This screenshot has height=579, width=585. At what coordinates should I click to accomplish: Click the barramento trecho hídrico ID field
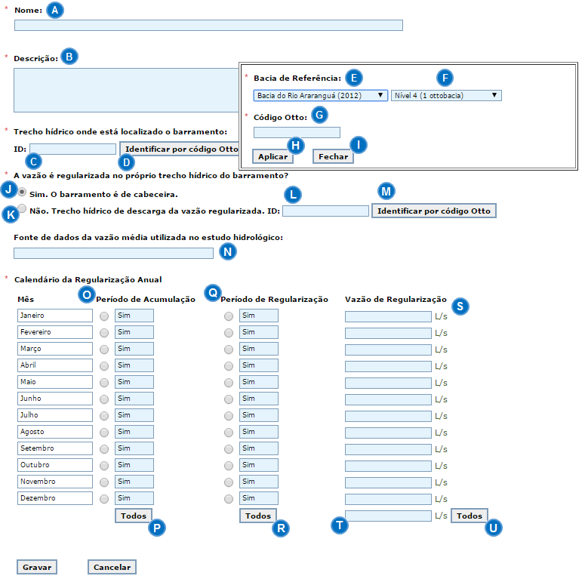(72, 149)
